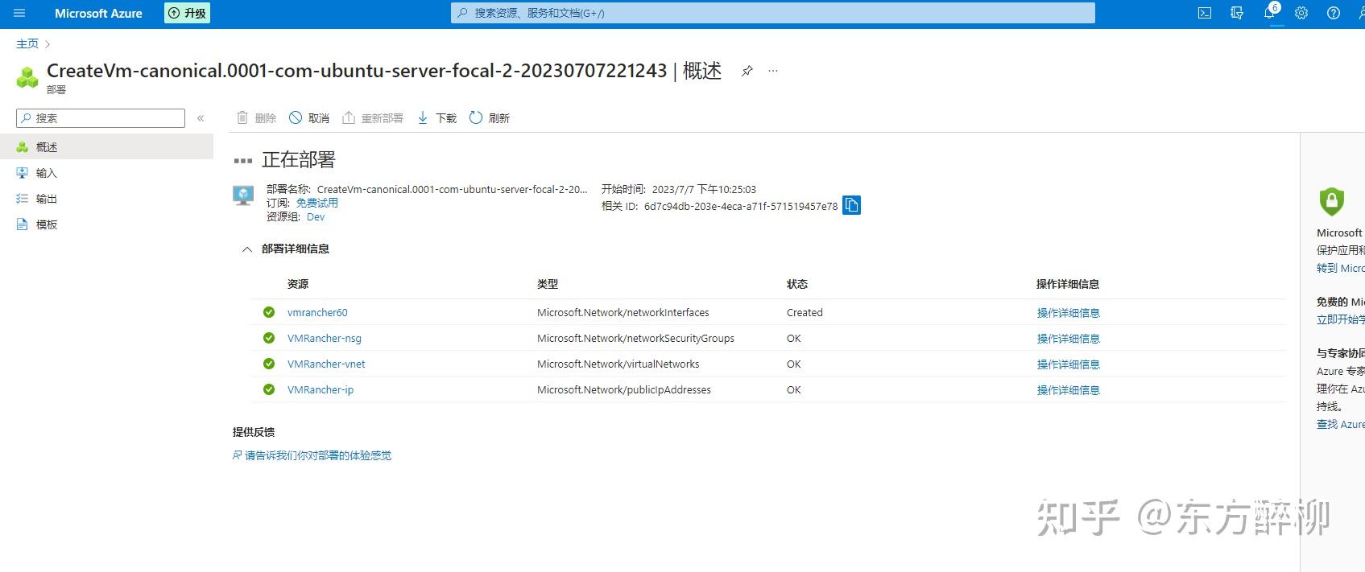
Task: Go to 主页 breadcrumb link
Action: click(x=27, y=43)
